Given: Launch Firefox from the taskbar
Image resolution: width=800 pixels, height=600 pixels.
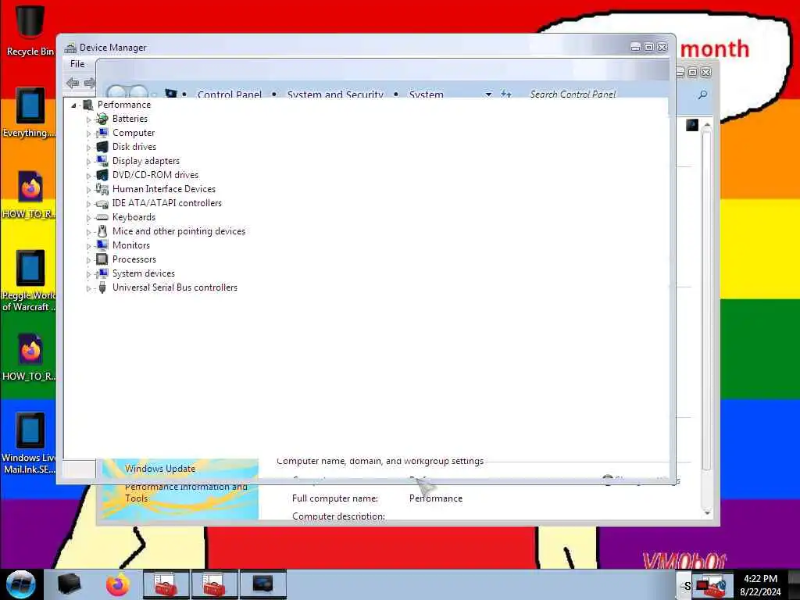Looking at the screenshot, I should 118,584.
